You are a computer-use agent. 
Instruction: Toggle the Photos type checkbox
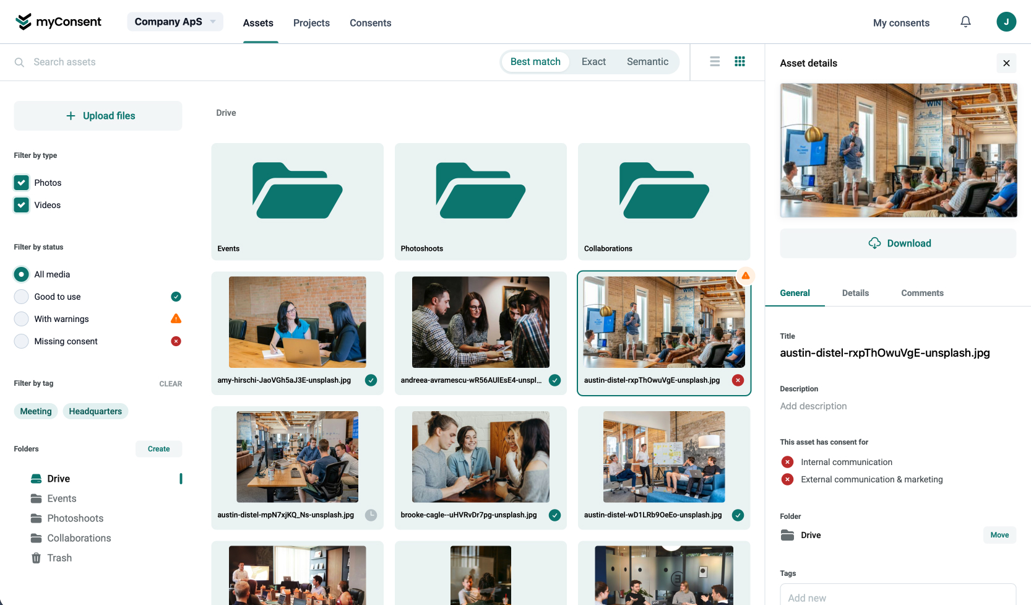22,183
